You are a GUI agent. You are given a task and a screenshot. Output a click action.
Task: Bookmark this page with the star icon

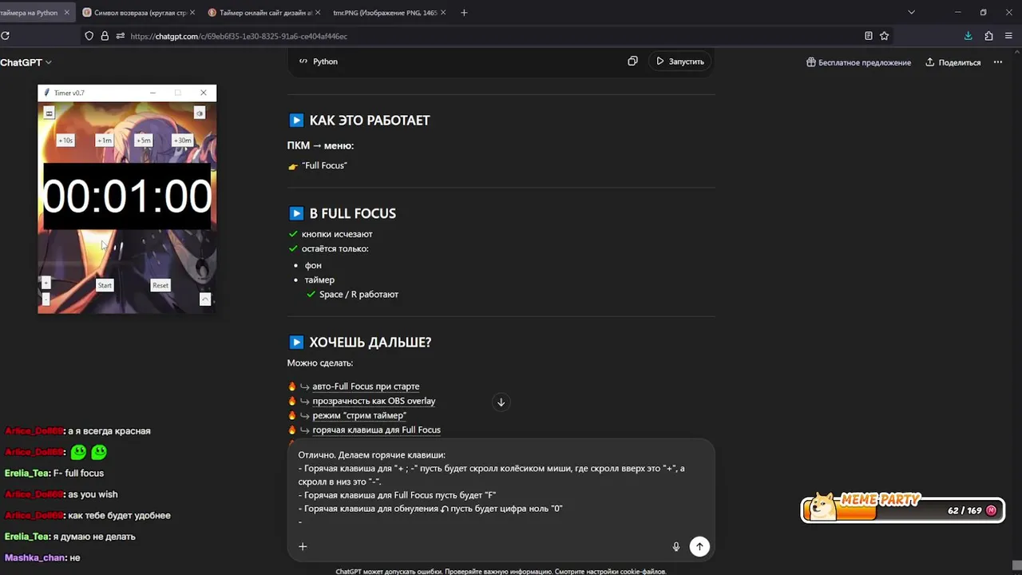coord(884,36)
